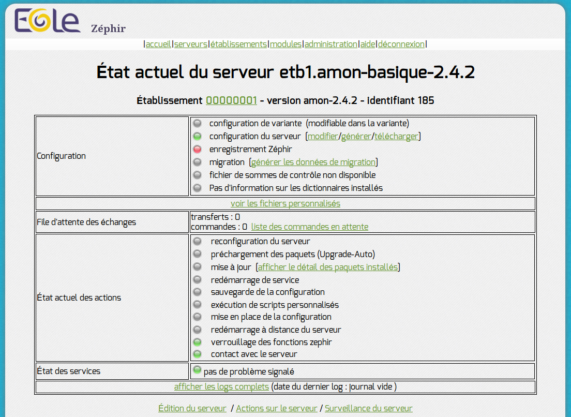Screen dimensions: 571x417
Task: Click verrouillage des fonctions zephir text
Action: pyautogui.click(x=272, y=342)
